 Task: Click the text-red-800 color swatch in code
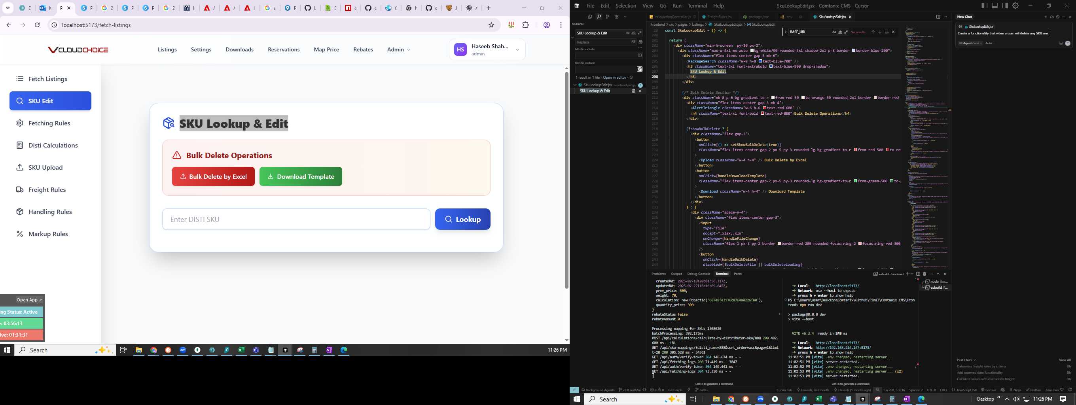(763, 113)
